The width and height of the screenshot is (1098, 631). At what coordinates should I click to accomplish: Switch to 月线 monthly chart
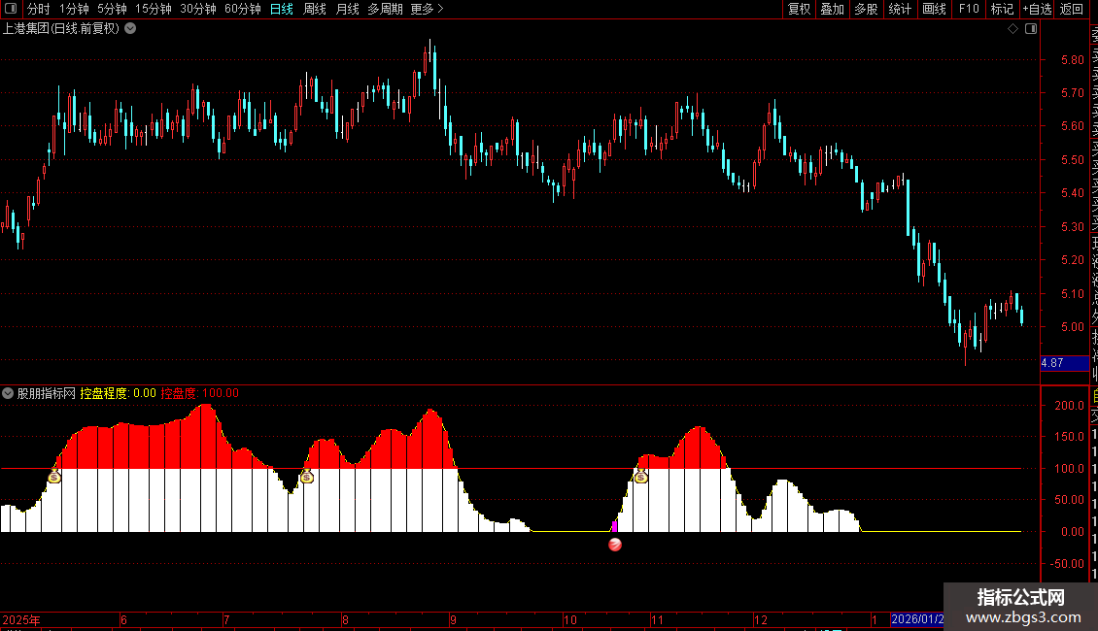[x=347, y=9]
